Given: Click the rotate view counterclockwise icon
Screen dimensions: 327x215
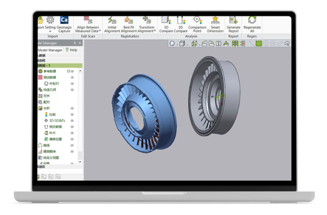Looking at the screenshot, I should click(204, 43).
